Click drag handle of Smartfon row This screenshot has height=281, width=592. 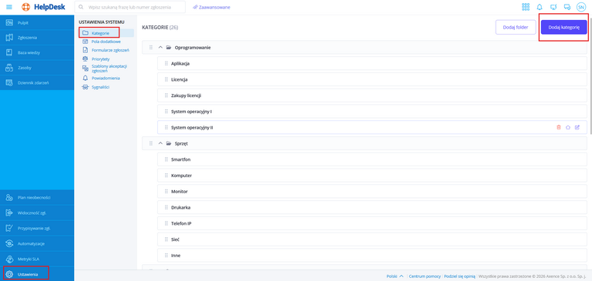(166, 159)
